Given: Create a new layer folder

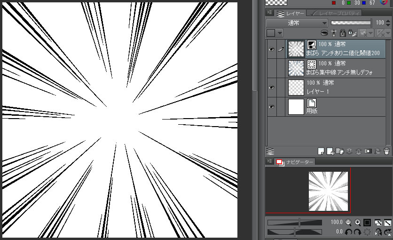Looking at the screenshot, I should click(339, 151).
